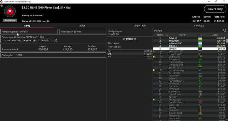Open the level clock icon
The image size is (228, 121).
click(x=55, y=40)
